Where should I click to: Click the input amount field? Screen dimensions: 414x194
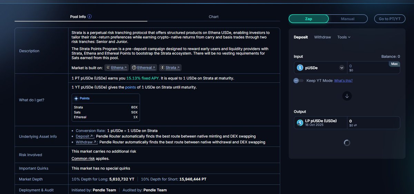click(x=367, y=68)
